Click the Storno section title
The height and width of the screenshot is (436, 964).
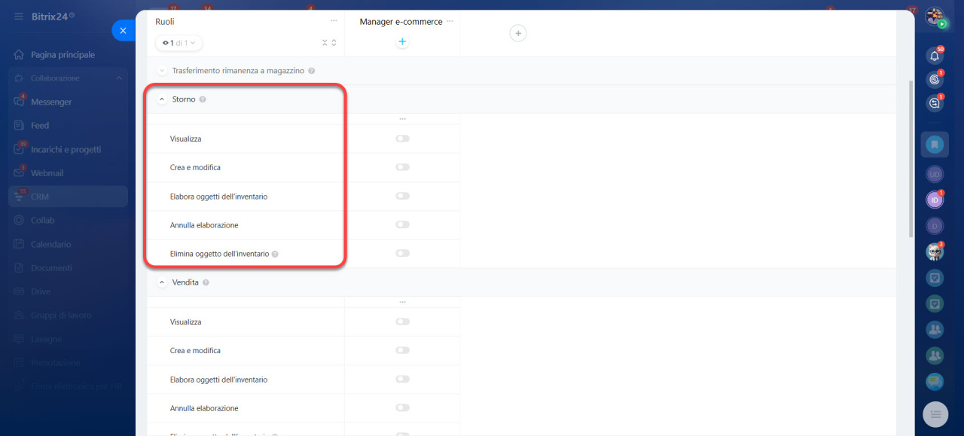pyautogui.click(x=184, y=99)
